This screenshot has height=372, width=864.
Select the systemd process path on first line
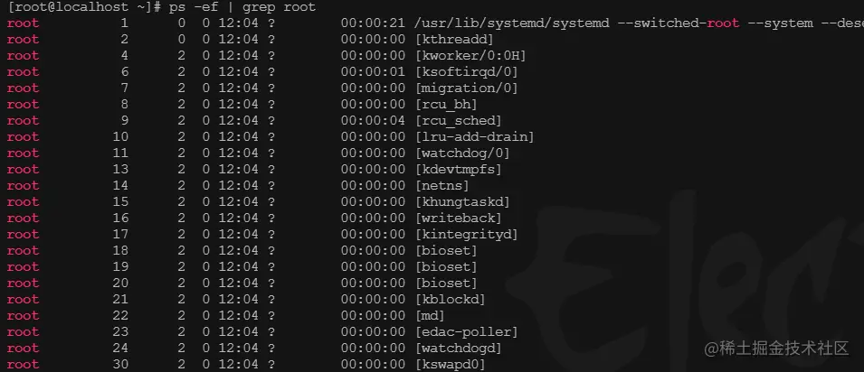tap(512, 23)
